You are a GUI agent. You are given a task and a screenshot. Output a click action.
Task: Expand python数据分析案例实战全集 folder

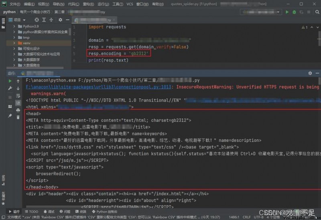point(14,32)
